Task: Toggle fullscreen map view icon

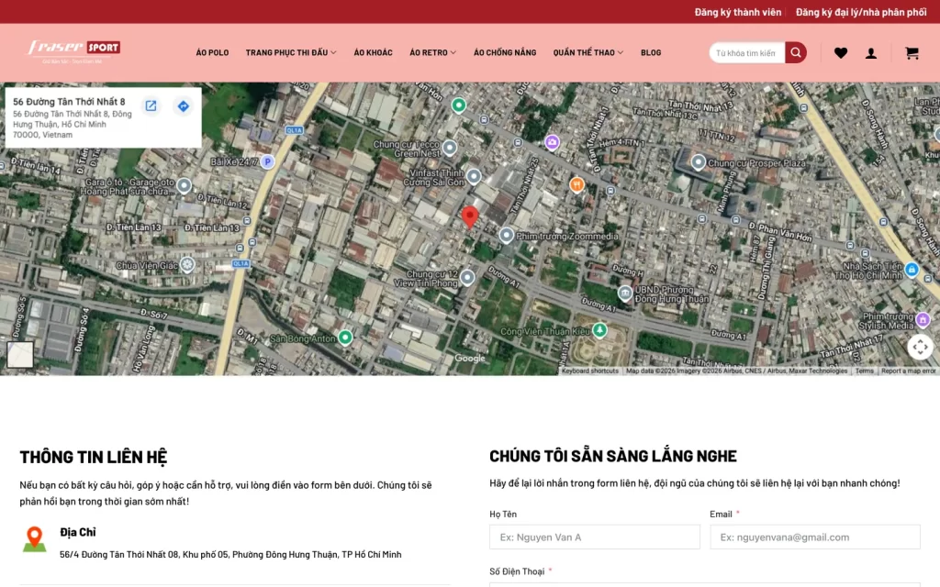Action: tap(920, 347)
